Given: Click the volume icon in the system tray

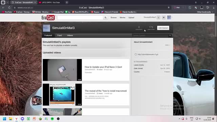Looking at the screenshot, I should point(200,119).
